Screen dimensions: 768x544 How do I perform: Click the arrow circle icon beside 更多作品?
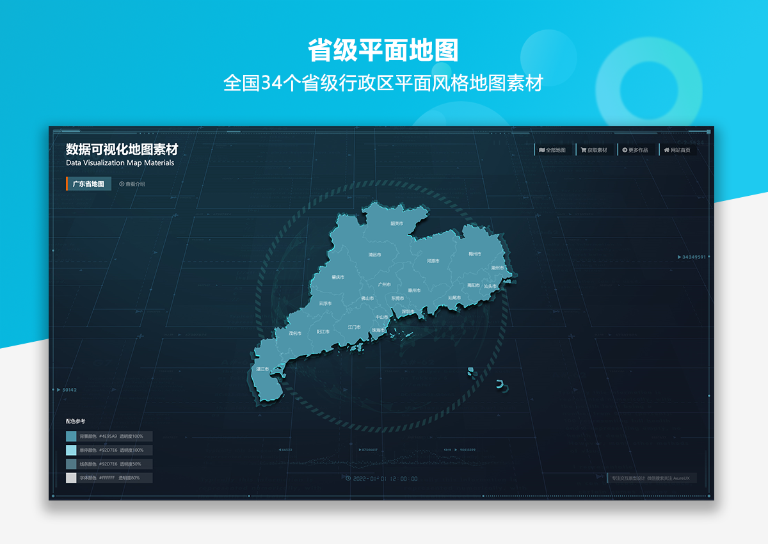(625, 150)
